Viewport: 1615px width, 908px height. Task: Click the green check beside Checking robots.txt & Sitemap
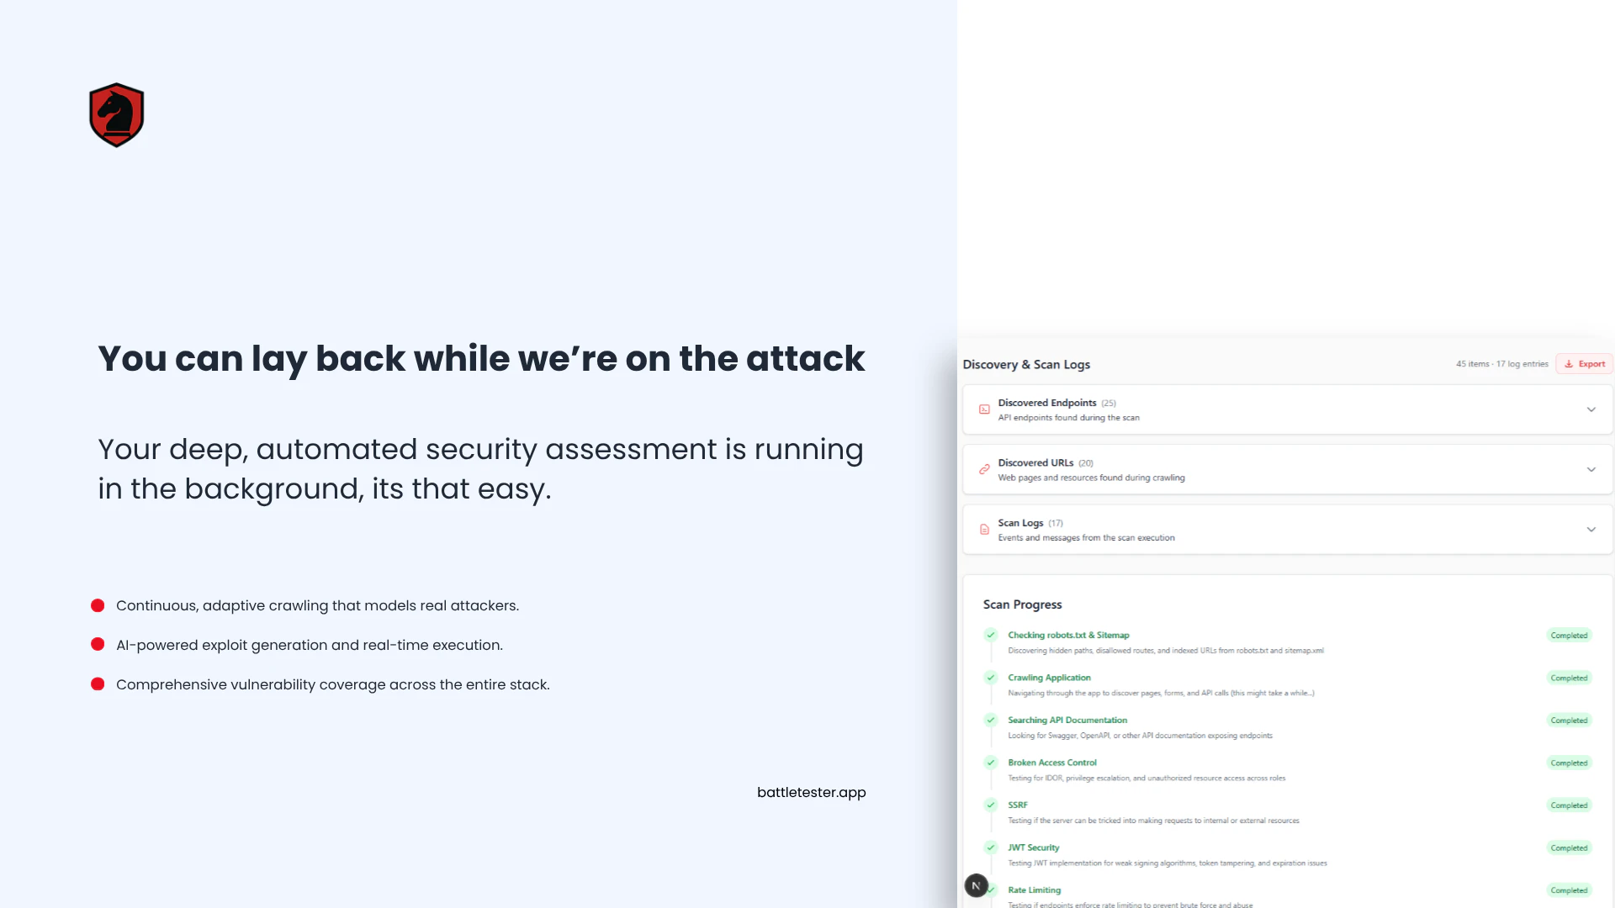pyautogui.click(x=991, y=635)
